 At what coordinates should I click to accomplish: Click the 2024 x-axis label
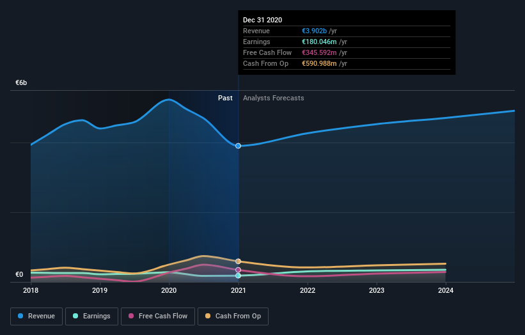click(x=446, y=290)
